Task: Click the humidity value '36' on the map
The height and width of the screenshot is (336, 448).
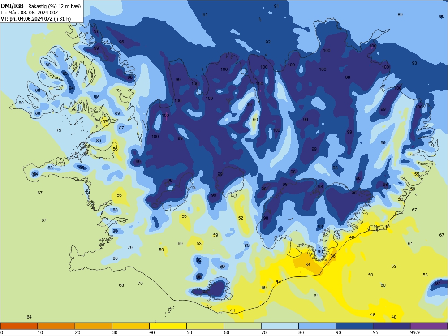Action: 333,256
